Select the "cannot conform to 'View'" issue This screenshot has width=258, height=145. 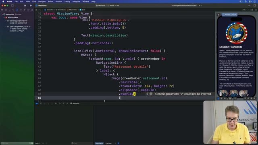click(x=20, y=29)
